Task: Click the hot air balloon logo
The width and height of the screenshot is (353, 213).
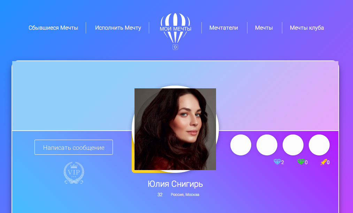Action: pos(175,28)
